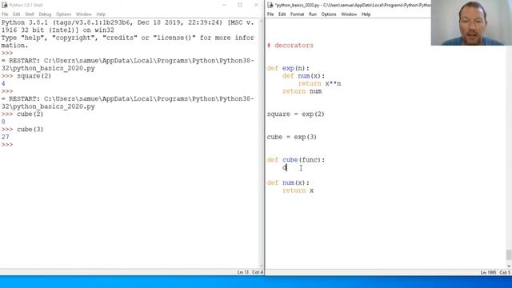This screenshot has height=288, width=512.
Task: Open Format menu in editor window
Action: [x=297, y=14]
